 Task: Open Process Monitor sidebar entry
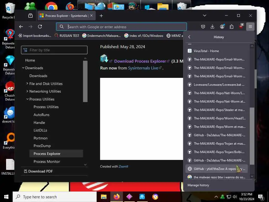(x=47, y=161)
